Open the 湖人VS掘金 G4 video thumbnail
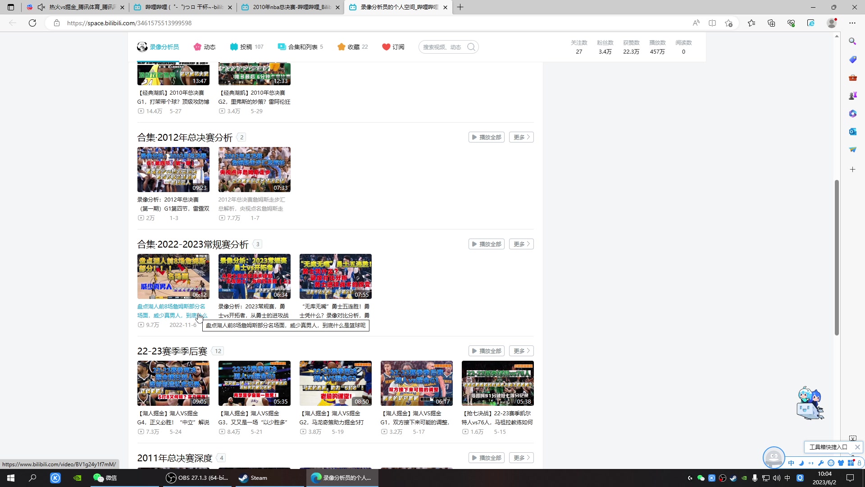This screenshot has height=487, width=865. point(173,383)
